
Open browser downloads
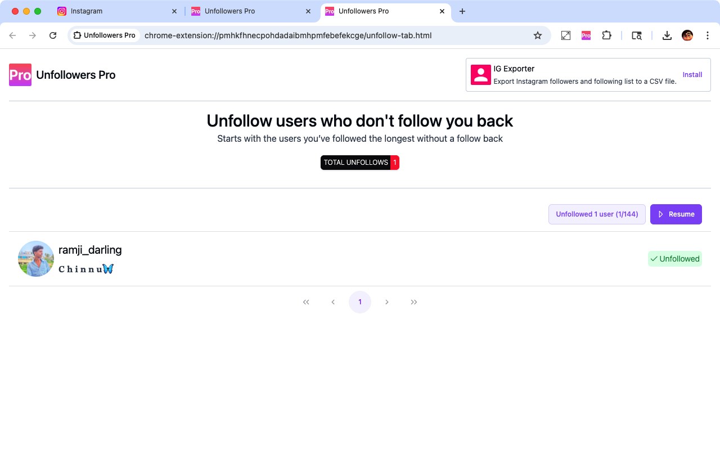coord(667,35)
